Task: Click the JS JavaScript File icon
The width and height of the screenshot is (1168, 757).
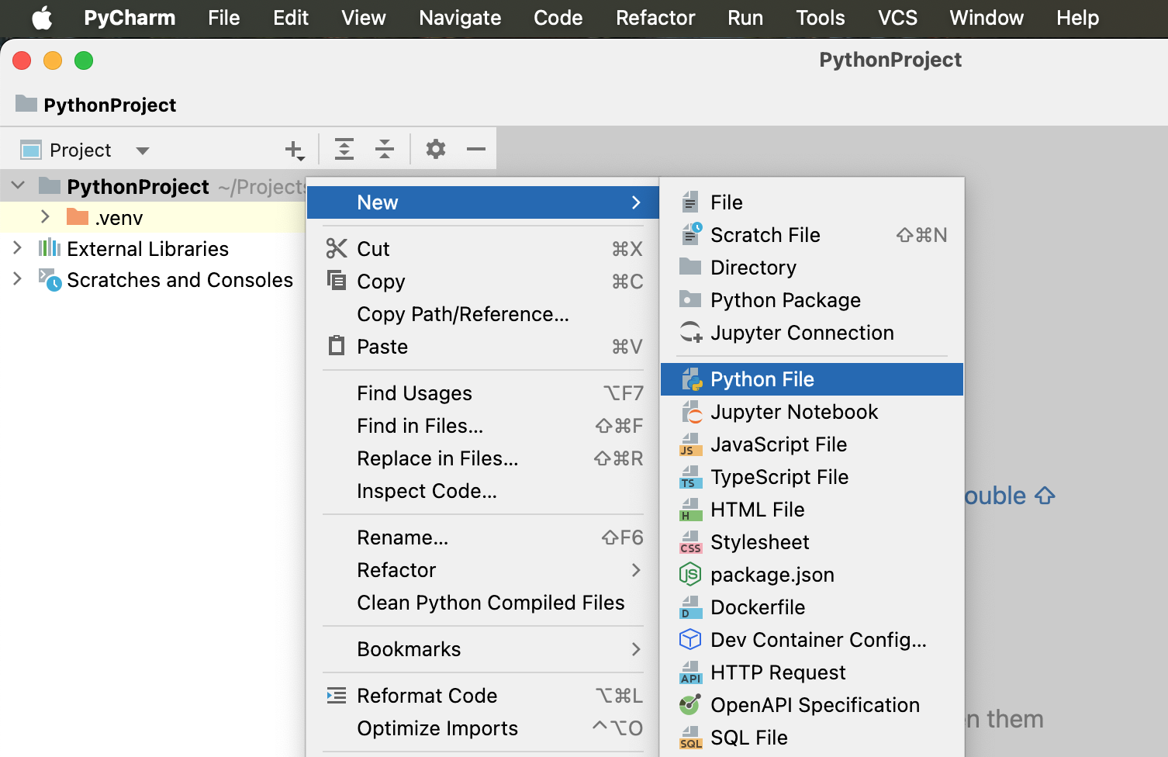Action: click(690, 444)
